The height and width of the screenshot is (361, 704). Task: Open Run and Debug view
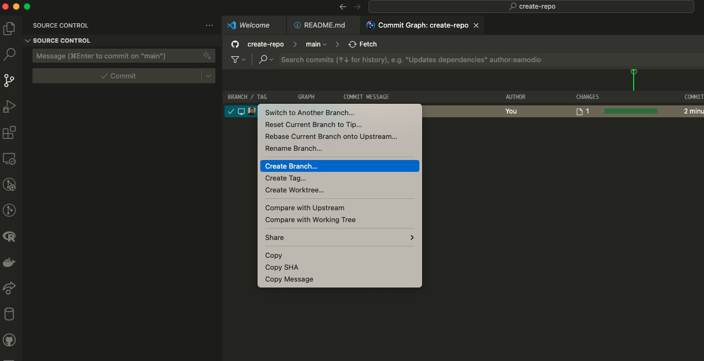tap(9, 106)
